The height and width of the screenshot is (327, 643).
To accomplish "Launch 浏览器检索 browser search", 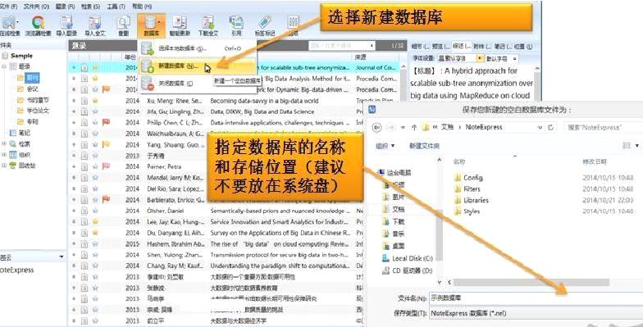I will point(38,25).
